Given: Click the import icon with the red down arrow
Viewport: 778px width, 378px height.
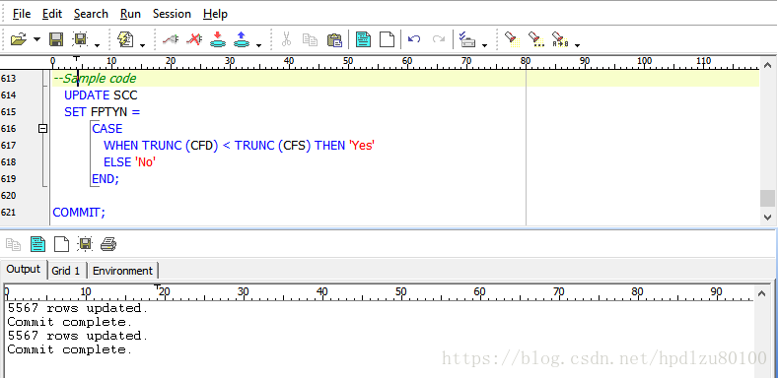Looking at the screenshot, I should coord(217,39).
